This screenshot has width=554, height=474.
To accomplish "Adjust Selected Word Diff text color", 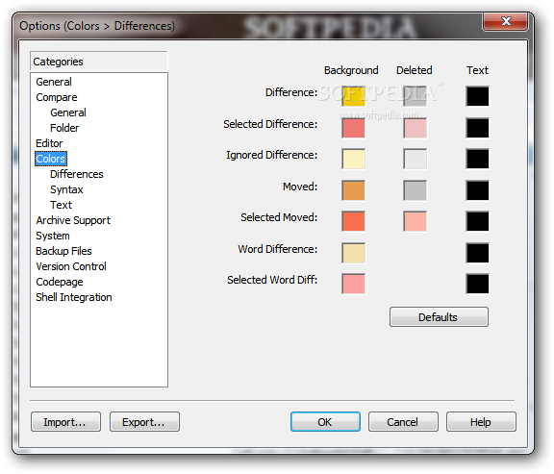I will point(477,284).
